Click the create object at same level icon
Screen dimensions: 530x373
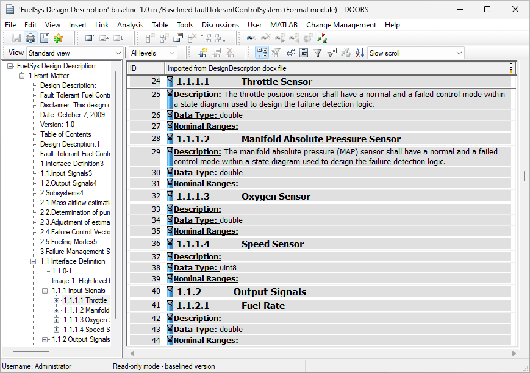click(150, 38)
